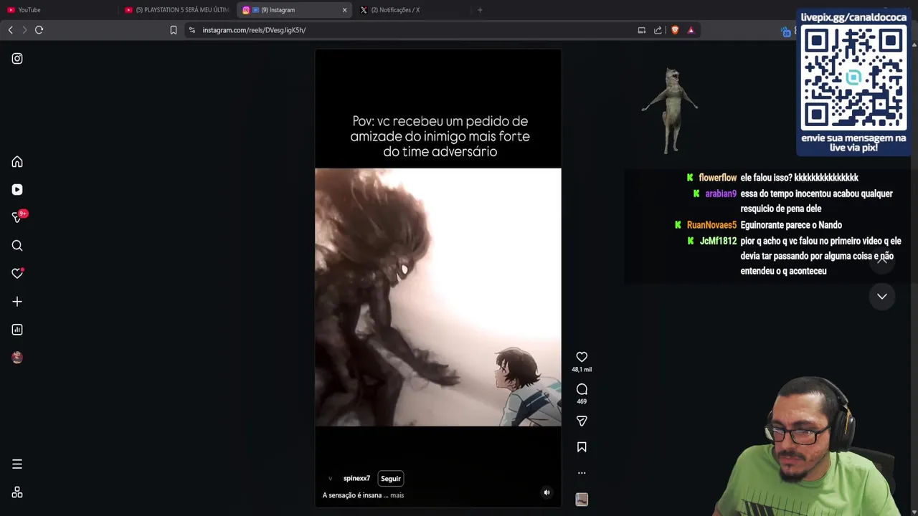Open the reel audio thumbnail

[582, 500]
